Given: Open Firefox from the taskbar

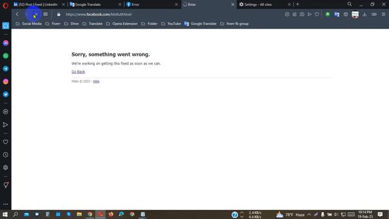Looking at the screenshot, I should (x=111, y=214).
